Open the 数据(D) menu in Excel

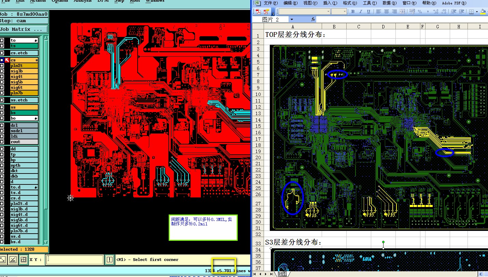(389, 3)
